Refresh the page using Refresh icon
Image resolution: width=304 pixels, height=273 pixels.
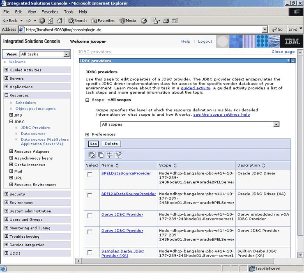[51, 21]
